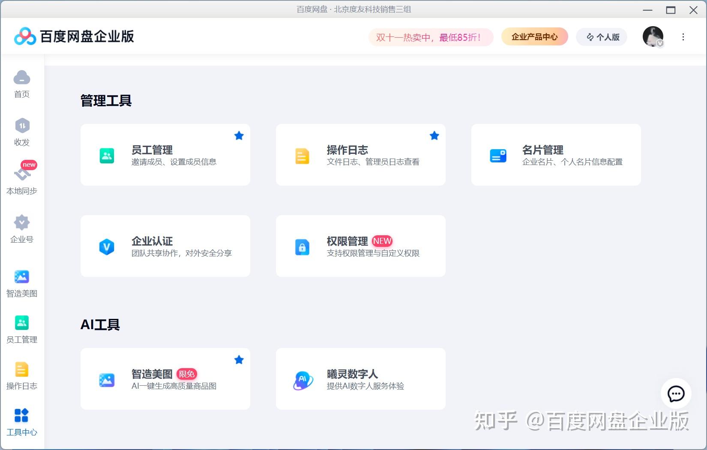Viewport: 707px width, 450px height.
Task: Open the 双十一热卖中 promotion banner
Action: tap(431, 37)
